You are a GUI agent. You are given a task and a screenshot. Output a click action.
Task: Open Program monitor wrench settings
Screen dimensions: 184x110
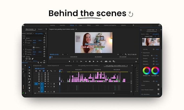[126, 54]
